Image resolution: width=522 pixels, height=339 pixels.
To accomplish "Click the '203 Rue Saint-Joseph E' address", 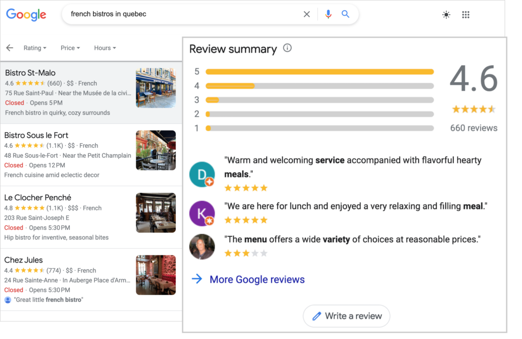I will pos(37,218).
